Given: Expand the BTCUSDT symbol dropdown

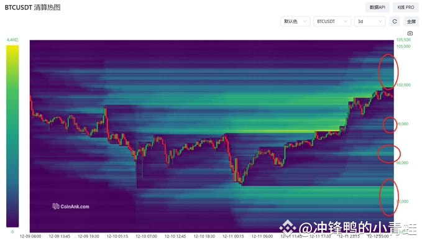Looking at the screenshot, I should click(332, 22).
